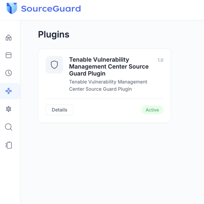This screenshot has width=204, height=204.
Task: Open the window-panel sidebar icon
Action: click(x=8, y=55)
